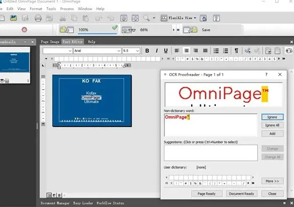Open Easy Loader bottom tab
Screen dimensions: 294x207
pyautogui.click(x=83, y=203)
